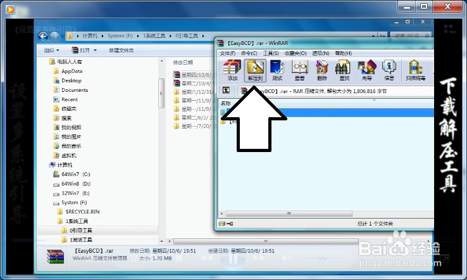Image resolution: width=467 pixels, height=280 pixels.
Task: Select drive 64Win8 (D:) in the tree
Action: (x=76, y=184)
